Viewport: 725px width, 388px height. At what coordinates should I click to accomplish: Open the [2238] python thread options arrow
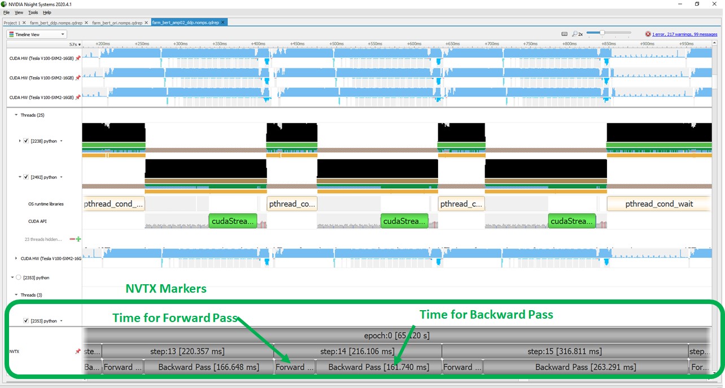[61, 141]
